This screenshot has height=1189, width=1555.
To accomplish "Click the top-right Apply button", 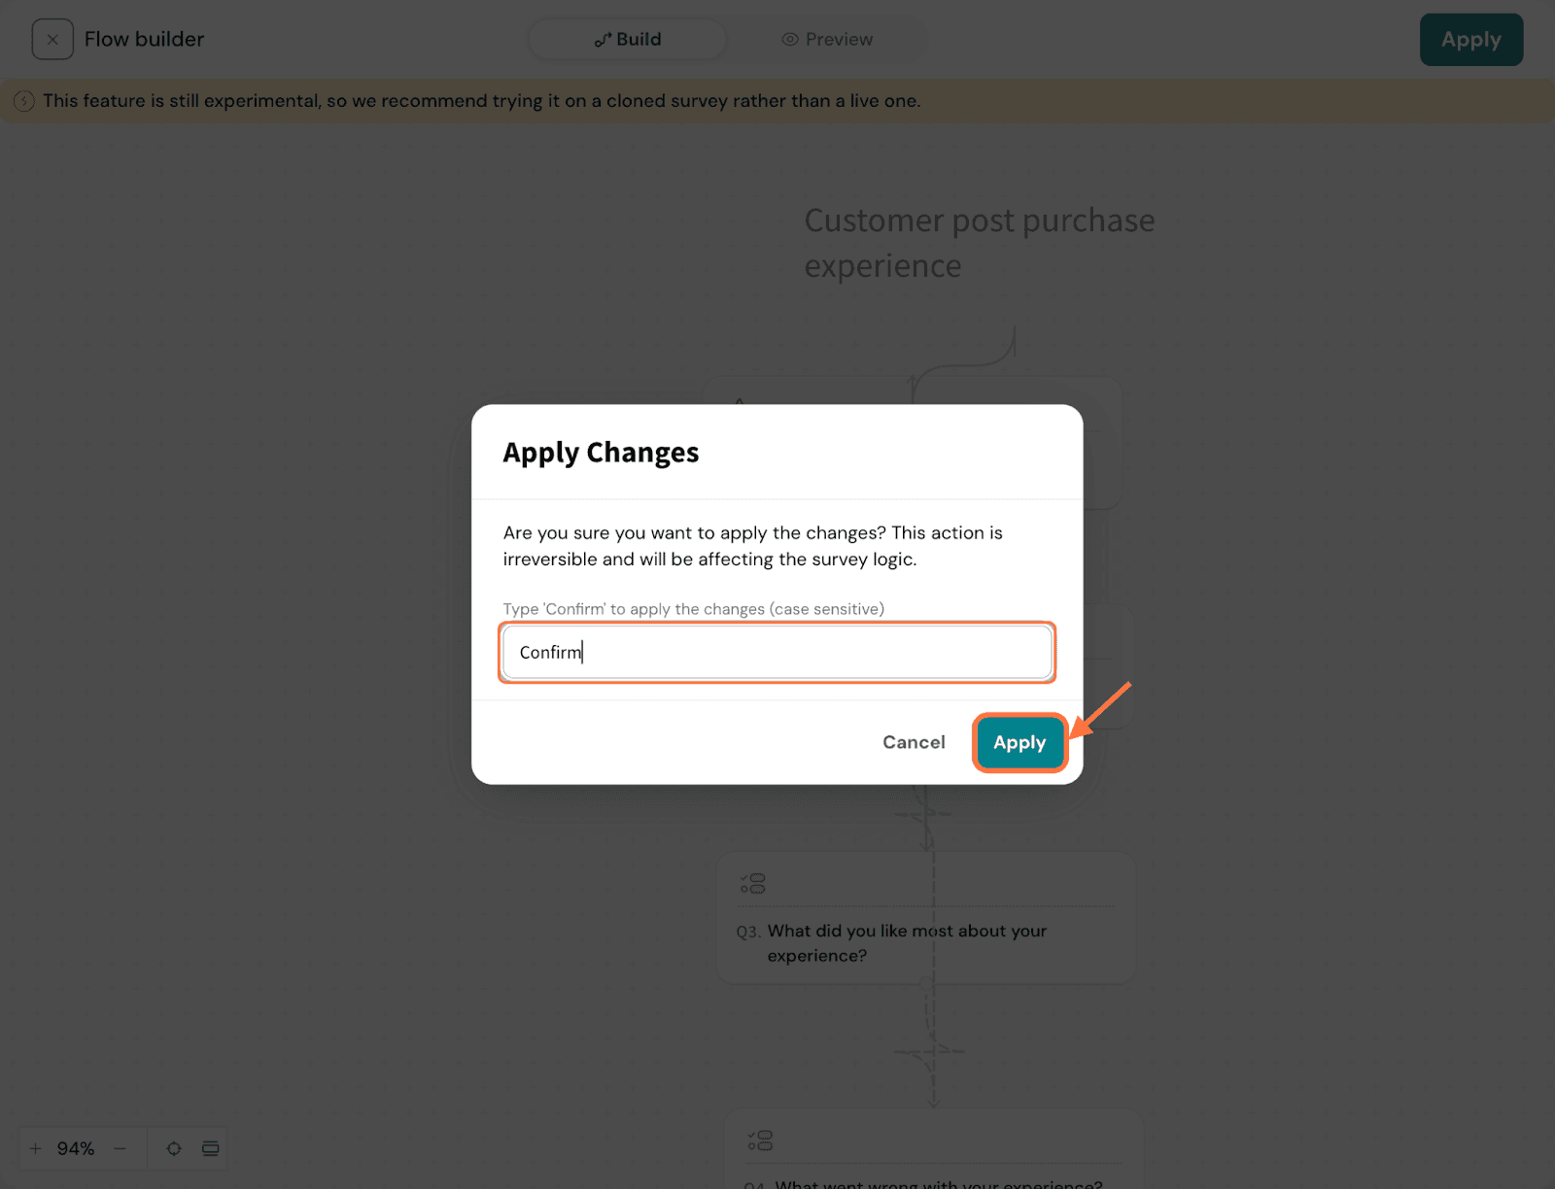I will pyautogui.click(x=1470, y=40).
